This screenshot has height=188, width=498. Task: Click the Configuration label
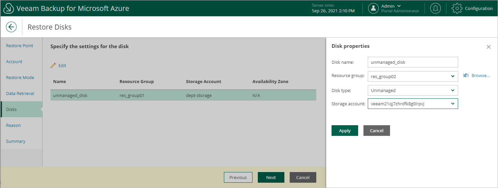point(479,8)
